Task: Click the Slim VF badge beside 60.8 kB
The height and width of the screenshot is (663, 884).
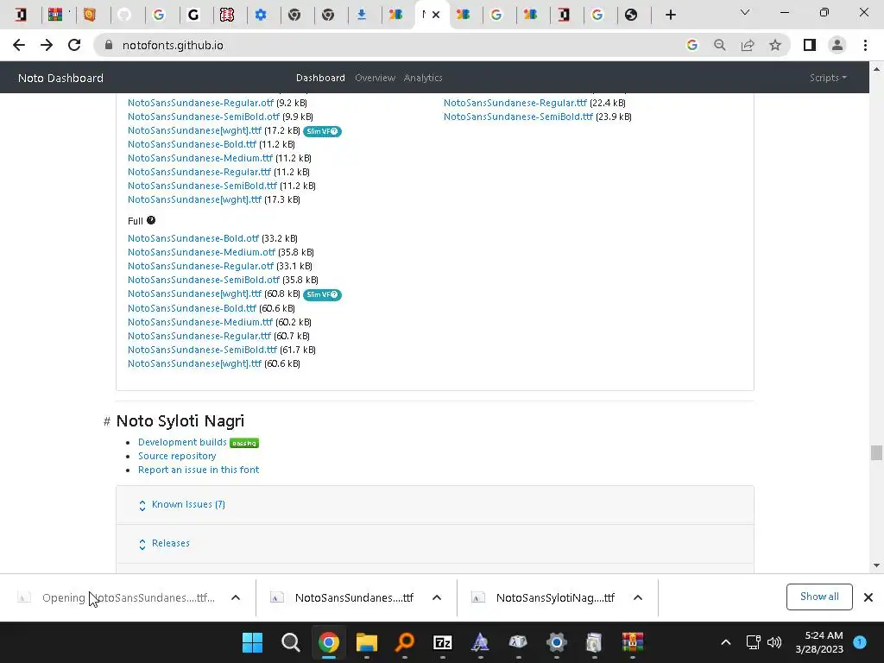Action: click(x=322, y=294)
